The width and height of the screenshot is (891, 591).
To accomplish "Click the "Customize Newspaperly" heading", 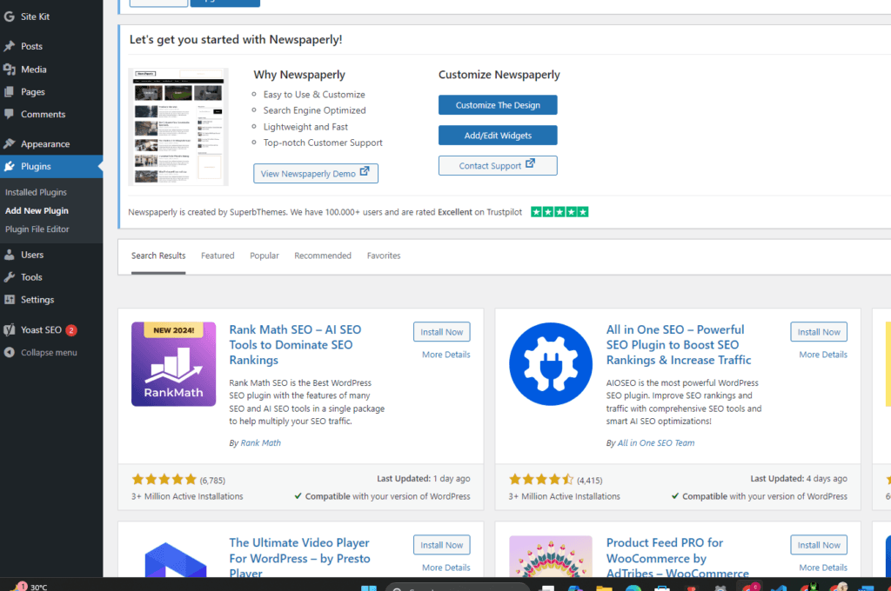I will 499,75.
